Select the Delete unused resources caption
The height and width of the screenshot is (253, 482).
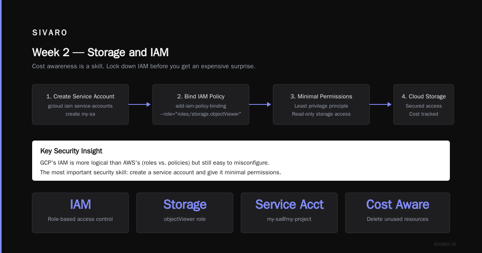click(398, 219)
